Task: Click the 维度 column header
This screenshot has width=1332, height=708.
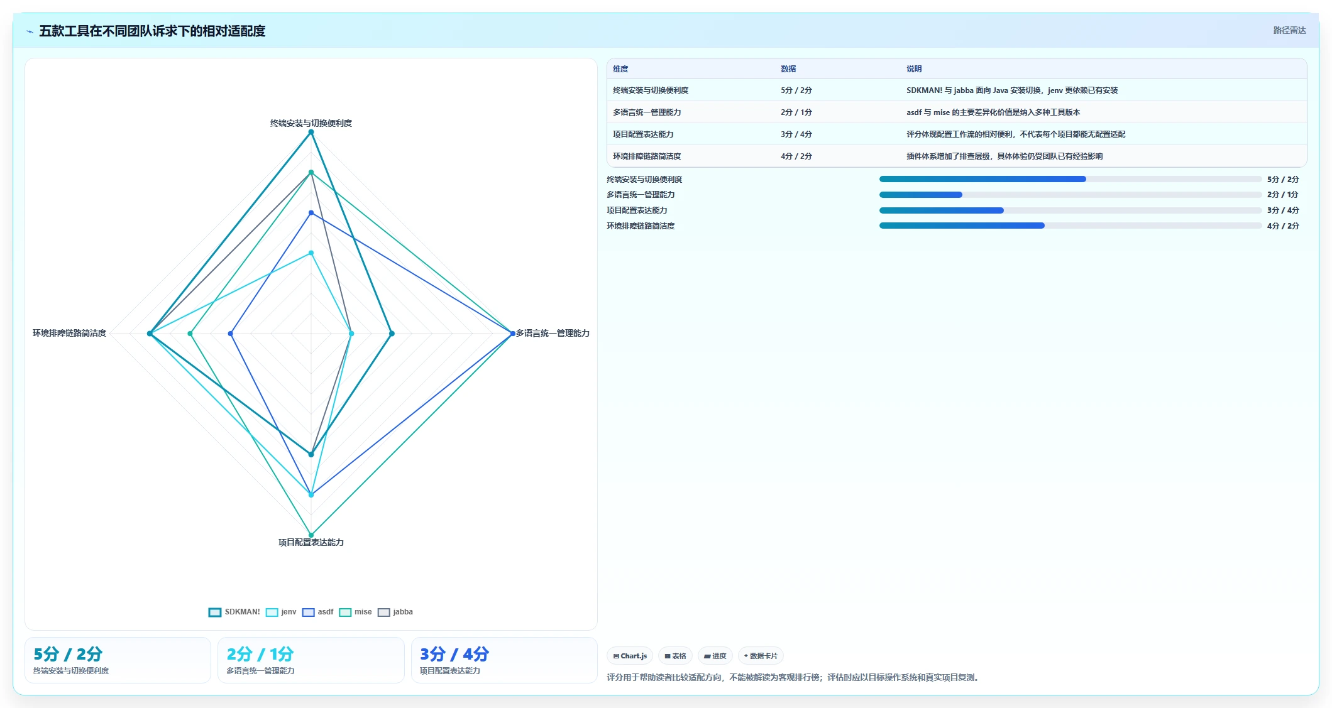Action: (x=620, y=69)
